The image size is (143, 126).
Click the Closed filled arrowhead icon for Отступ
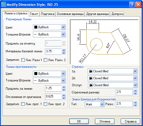[91, 85]
